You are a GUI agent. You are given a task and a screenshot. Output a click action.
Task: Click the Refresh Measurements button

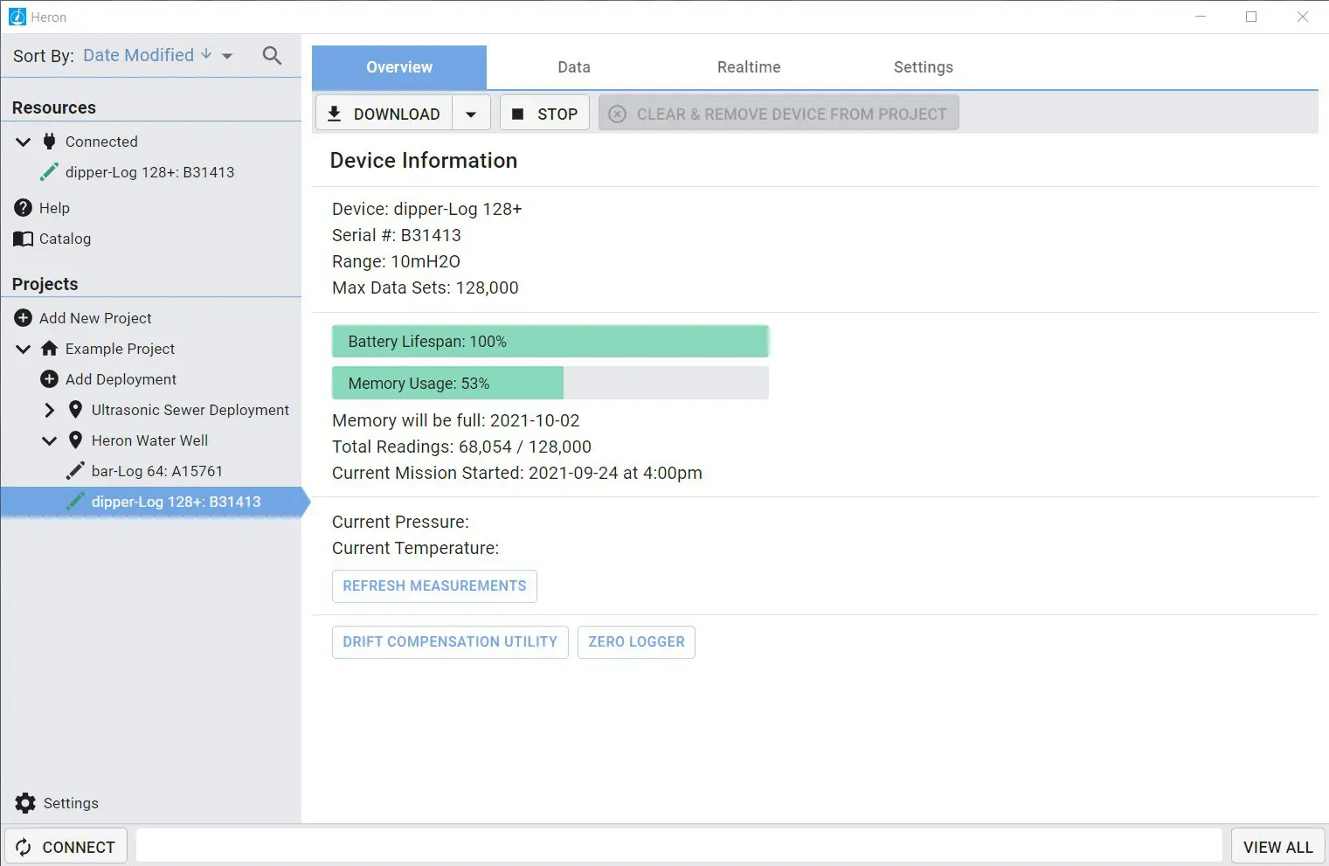(x=434, y=586)
